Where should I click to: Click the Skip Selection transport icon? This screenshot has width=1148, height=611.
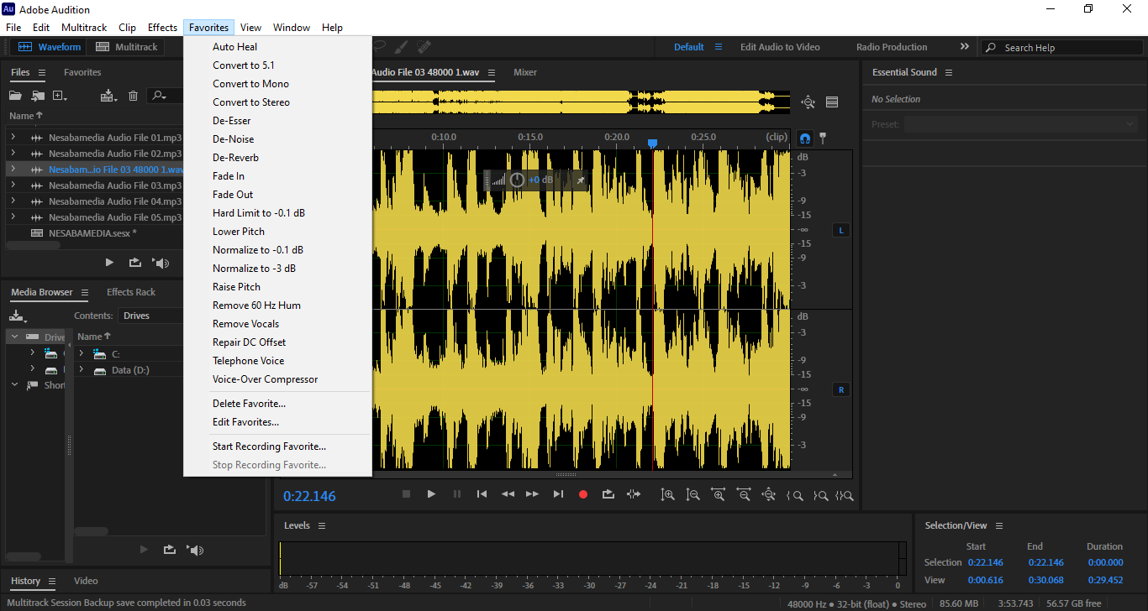pyautogui.click(x=634, y=494)
